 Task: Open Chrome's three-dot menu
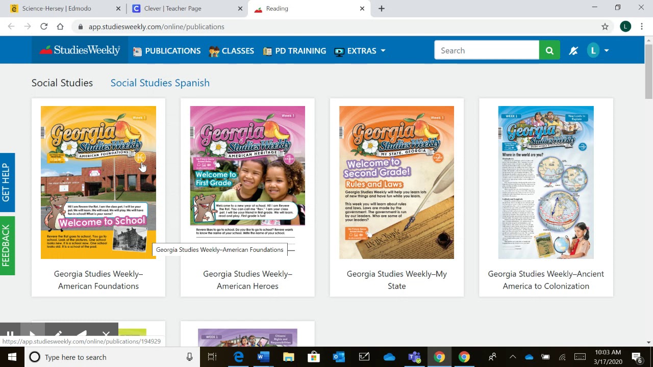[642, 27]
